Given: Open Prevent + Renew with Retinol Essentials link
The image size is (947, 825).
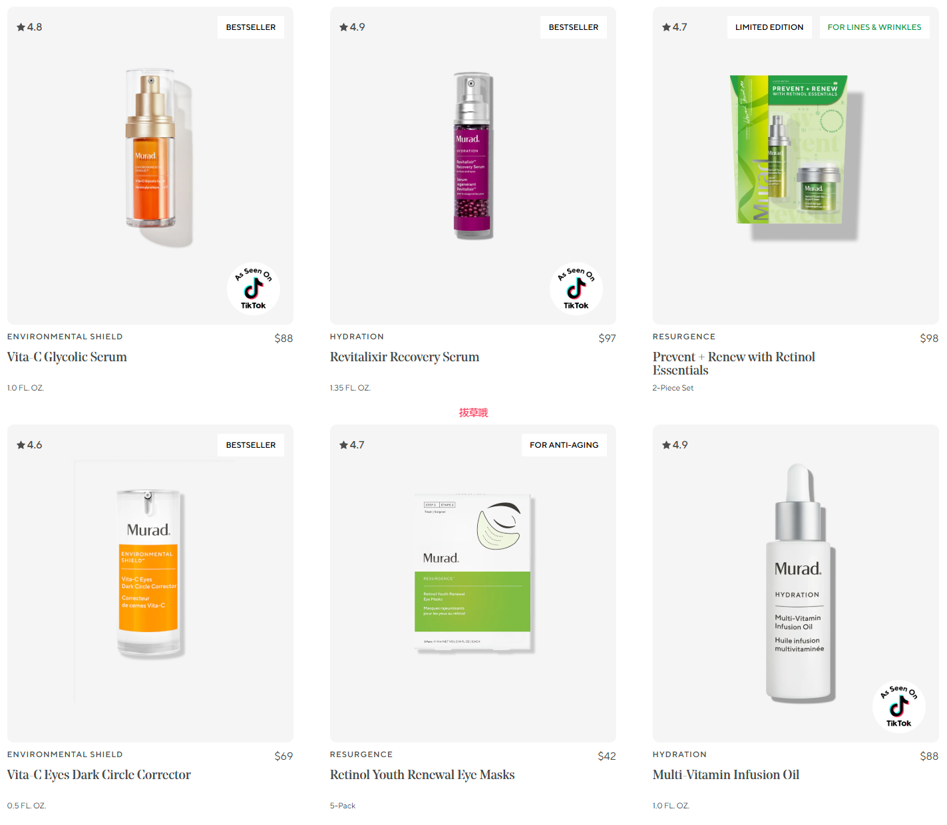Looking at the screenshot, I should coord(733,363).
